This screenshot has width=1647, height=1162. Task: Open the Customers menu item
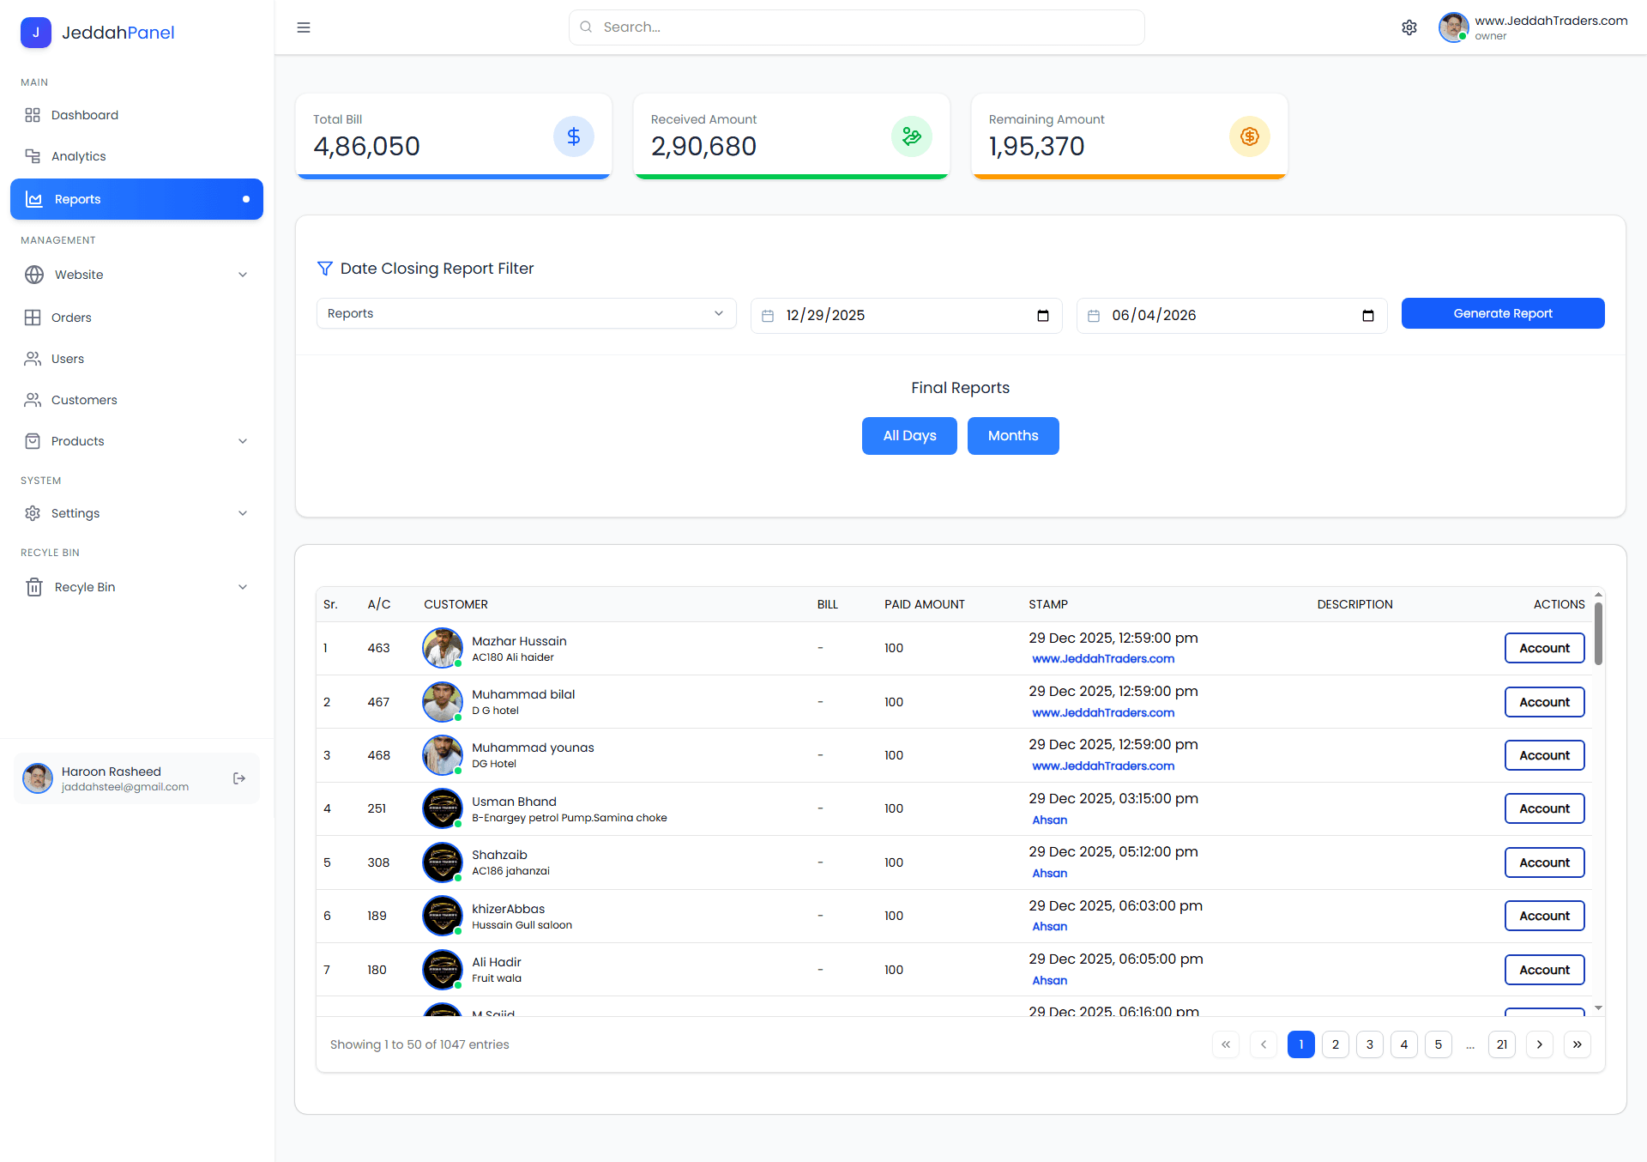(x=137, y=400)
